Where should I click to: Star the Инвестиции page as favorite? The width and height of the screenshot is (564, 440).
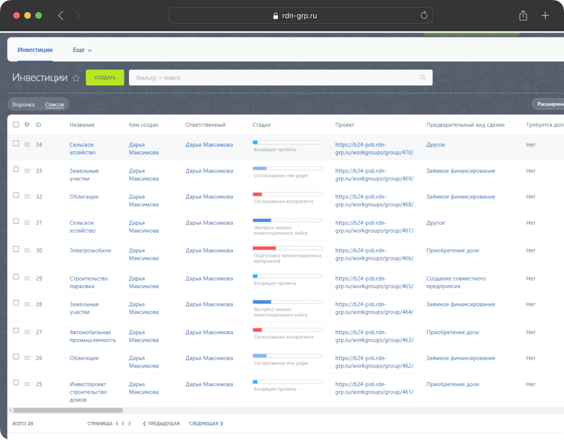[76, 78]
